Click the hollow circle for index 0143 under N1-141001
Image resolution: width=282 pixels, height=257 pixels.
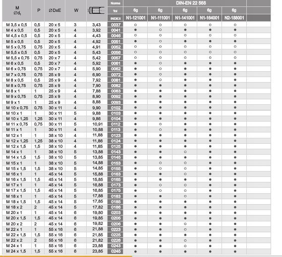pyautogui.click(x=185, y=152)
